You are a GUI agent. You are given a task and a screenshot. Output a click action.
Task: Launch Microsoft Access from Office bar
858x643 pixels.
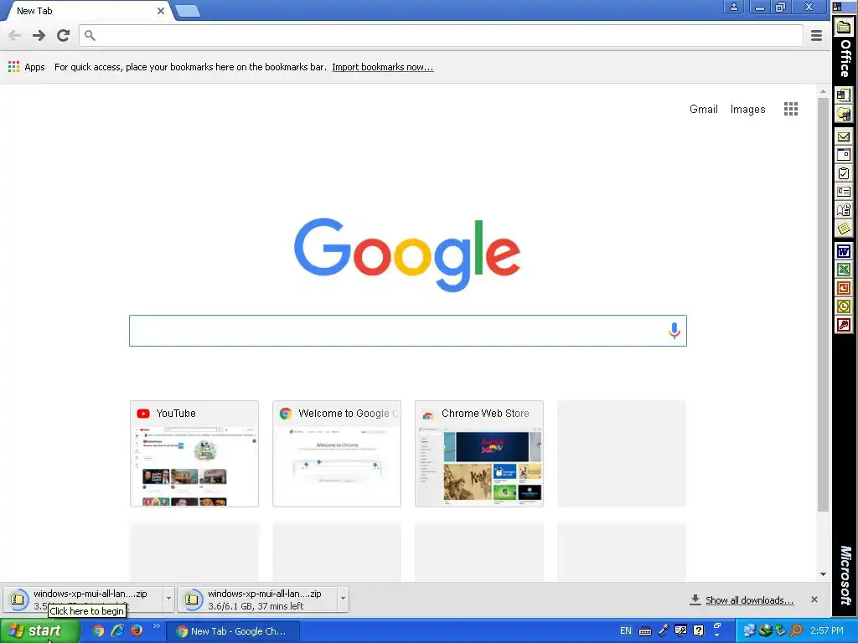843,326
